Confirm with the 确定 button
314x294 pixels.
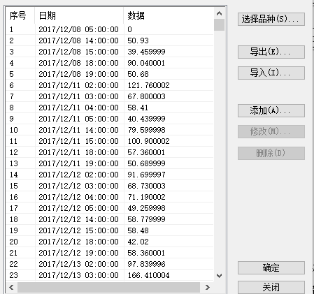tap(271, 267)
